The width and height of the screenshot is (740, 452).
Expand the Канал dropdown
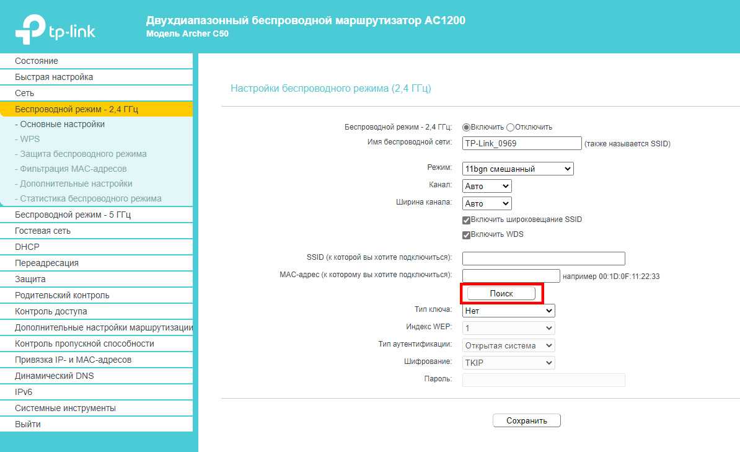(x=487, y=186)
